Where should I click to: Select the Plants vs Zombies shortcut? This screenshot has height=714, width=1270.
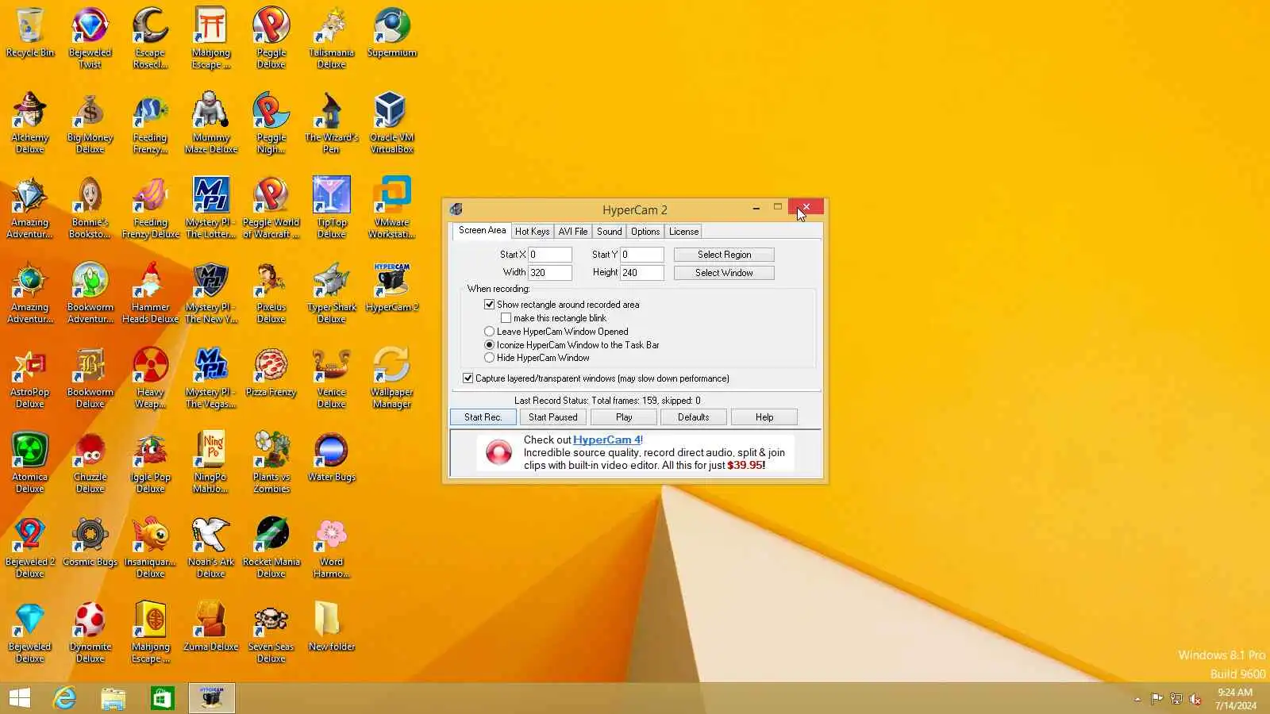coord(271,463)
